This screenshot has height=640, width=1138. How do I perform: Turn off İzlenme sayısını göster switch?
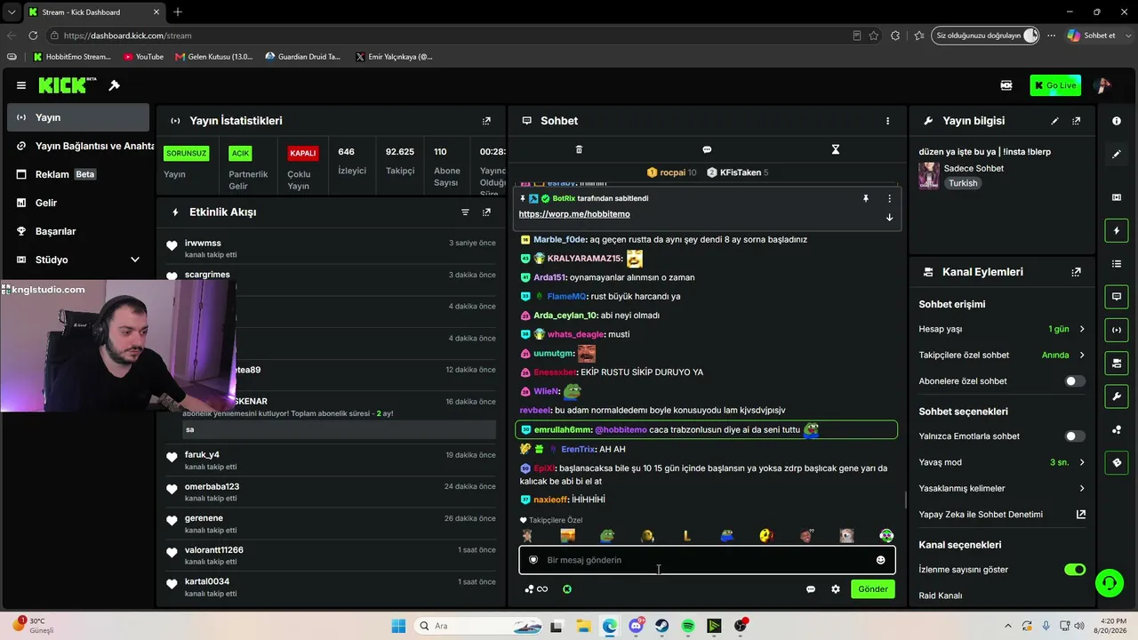point(1075,570)
